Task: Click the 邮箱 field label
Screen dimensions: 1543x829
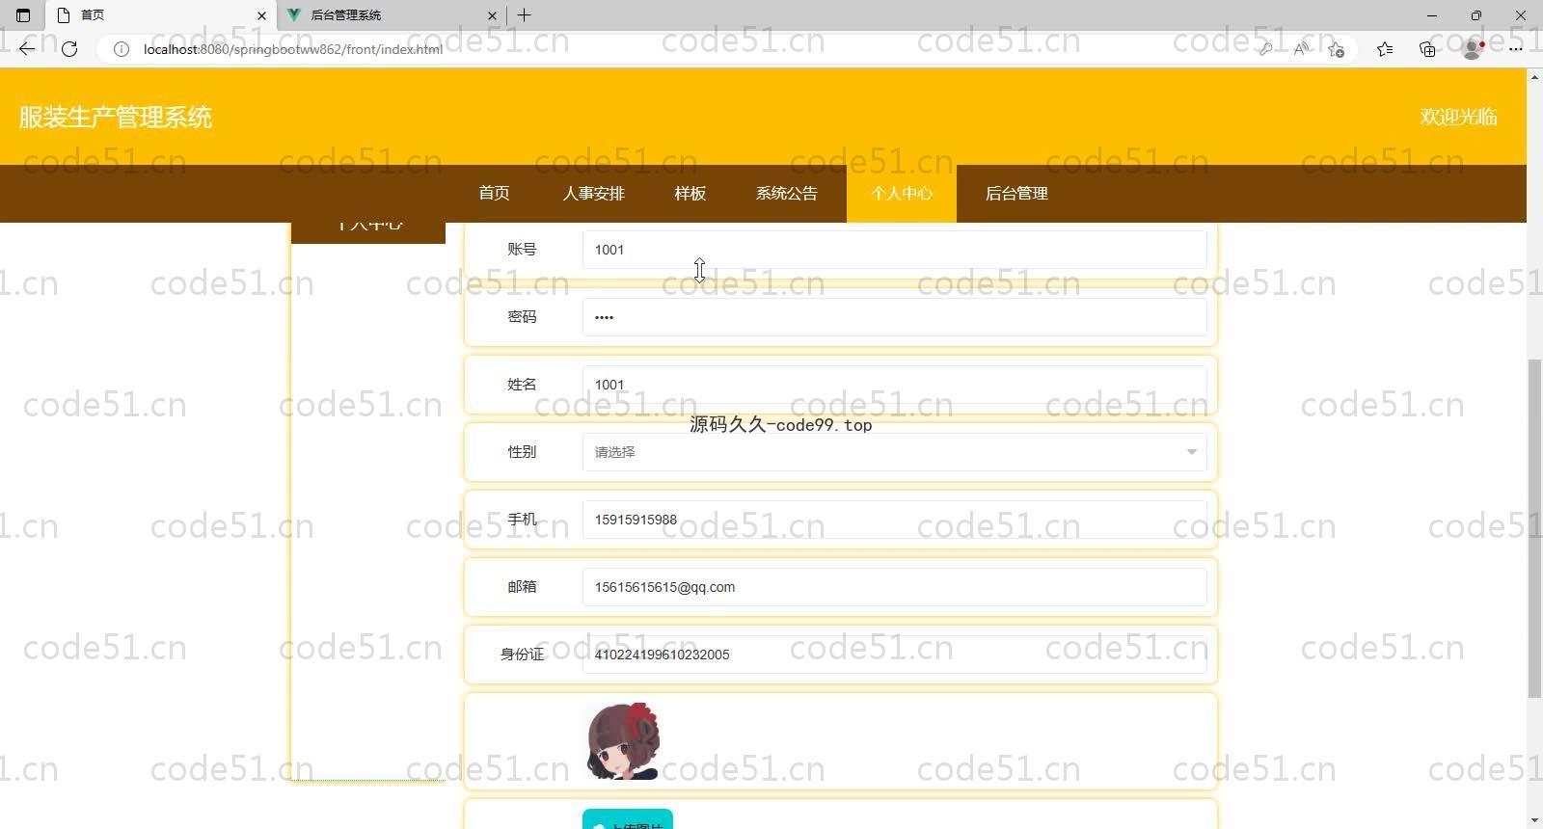Action: click(x=522, y=587)
